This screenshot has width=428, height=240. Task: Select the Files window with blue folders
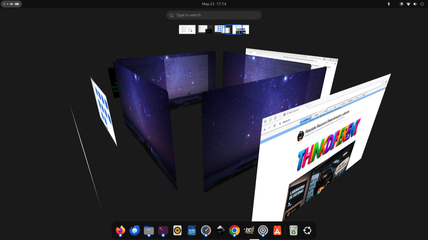pyautogui.click(x=103, y=111)
